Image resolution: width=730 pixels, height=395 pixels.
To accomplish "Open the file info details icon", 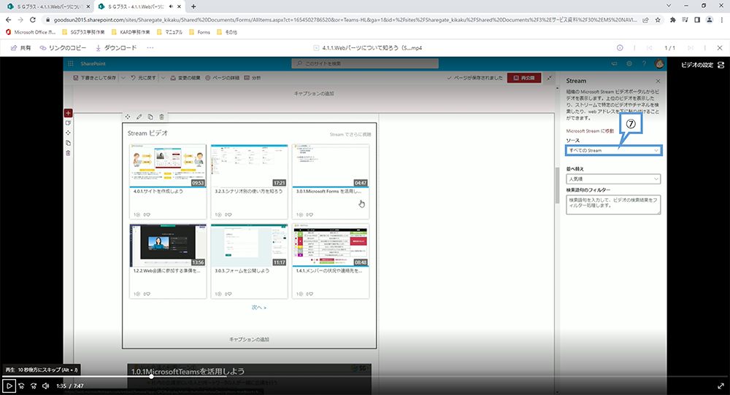I will click(620, 48).
